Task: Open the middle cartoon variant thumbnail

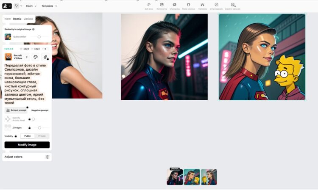Action: pos(192,177)
